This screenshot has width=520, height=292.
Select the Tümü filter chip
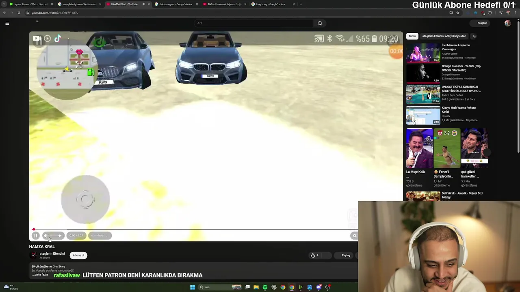coord(412,36)
